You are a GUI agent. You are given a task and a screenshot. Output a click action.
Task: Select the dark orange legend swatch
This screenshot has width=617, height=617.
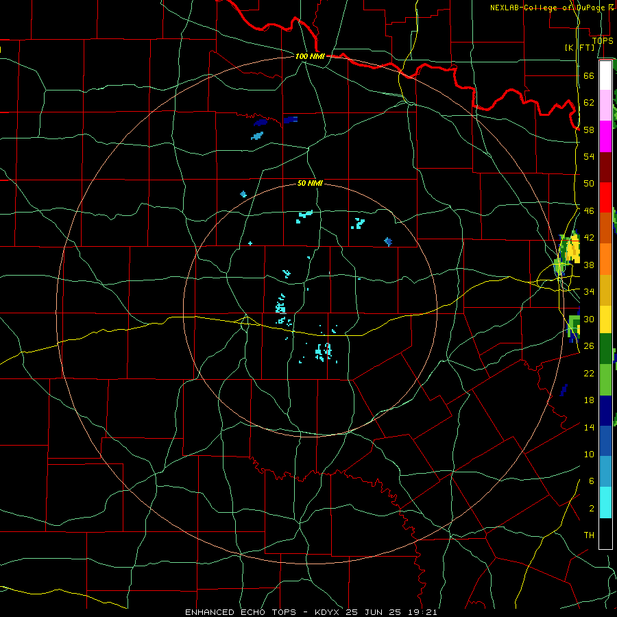[605, 228]
